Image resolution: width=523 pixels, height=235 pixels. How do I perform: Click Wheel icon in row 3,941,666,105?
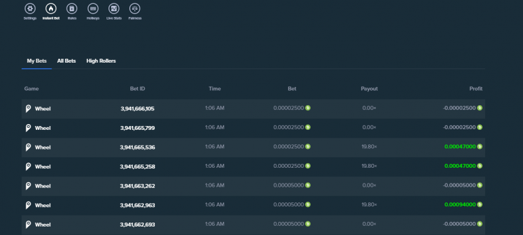coord(28,108)
